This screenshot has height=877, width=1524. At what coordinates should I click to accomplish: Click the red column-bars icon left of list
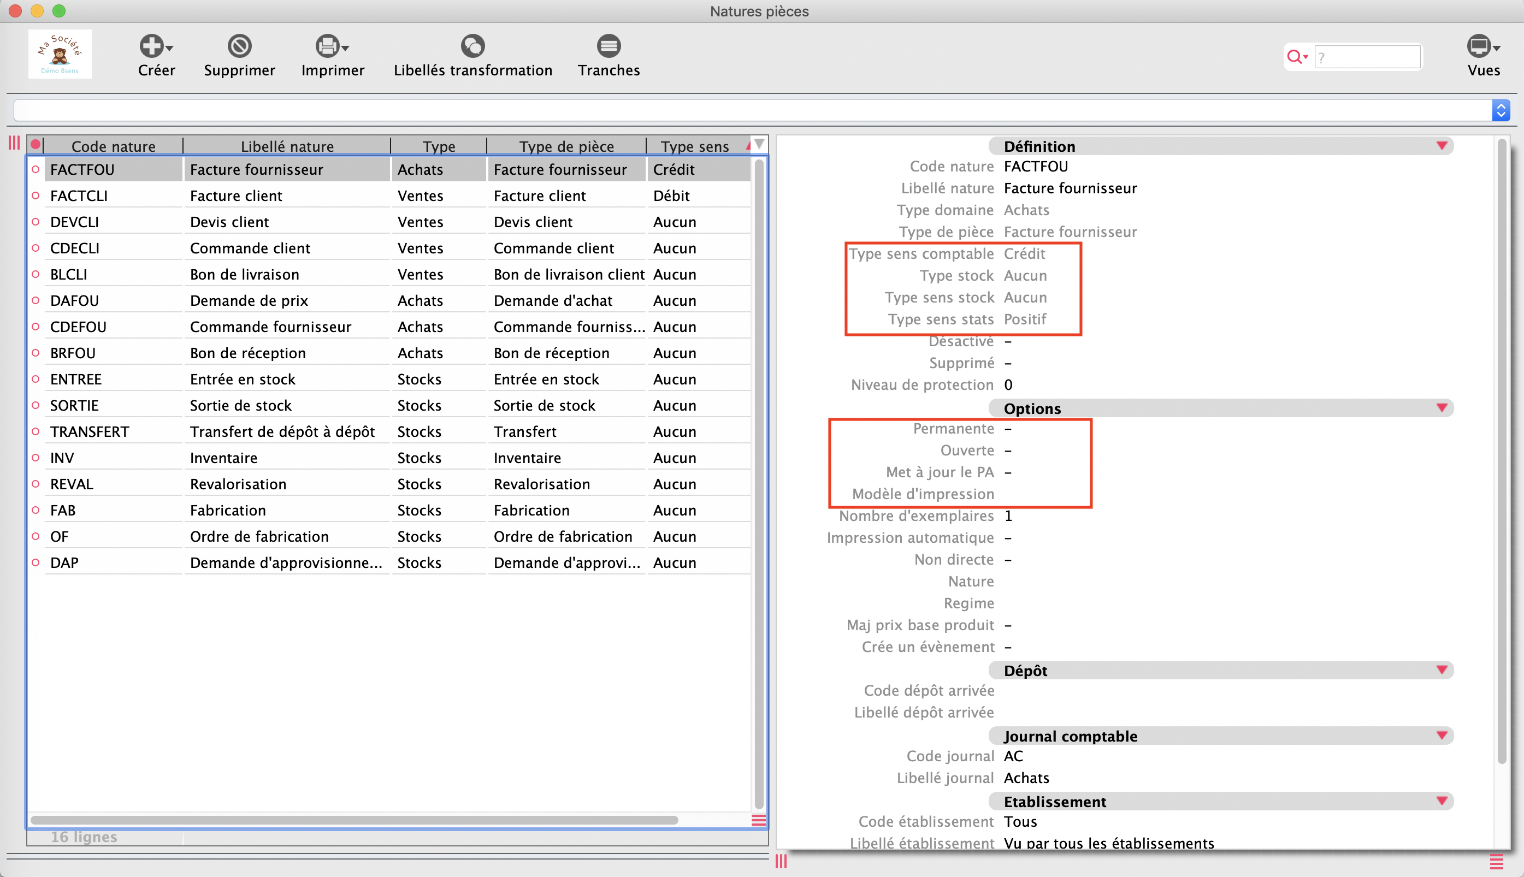click(x=14, y=144)
